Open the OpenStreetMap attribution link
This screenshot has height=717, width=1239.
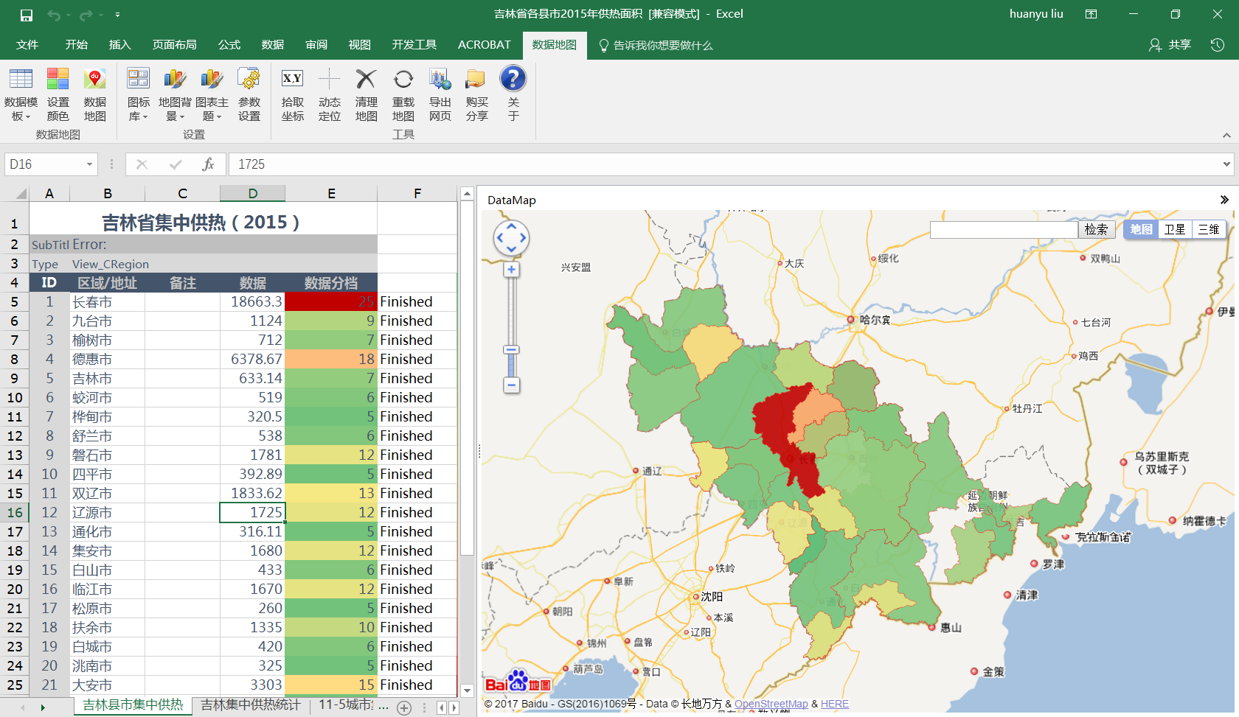pos(771,704)
